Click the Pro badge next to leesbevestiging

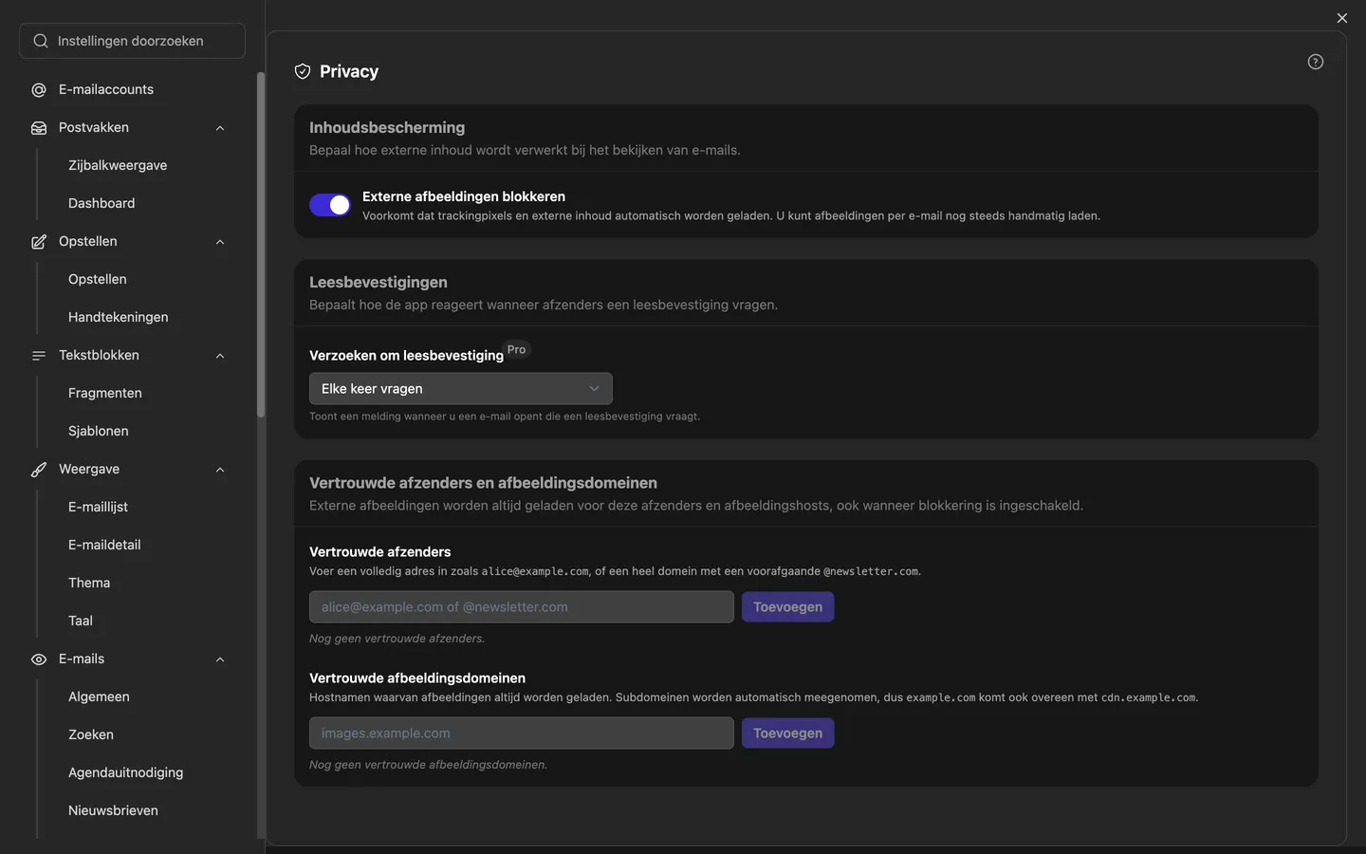[517, 349]
